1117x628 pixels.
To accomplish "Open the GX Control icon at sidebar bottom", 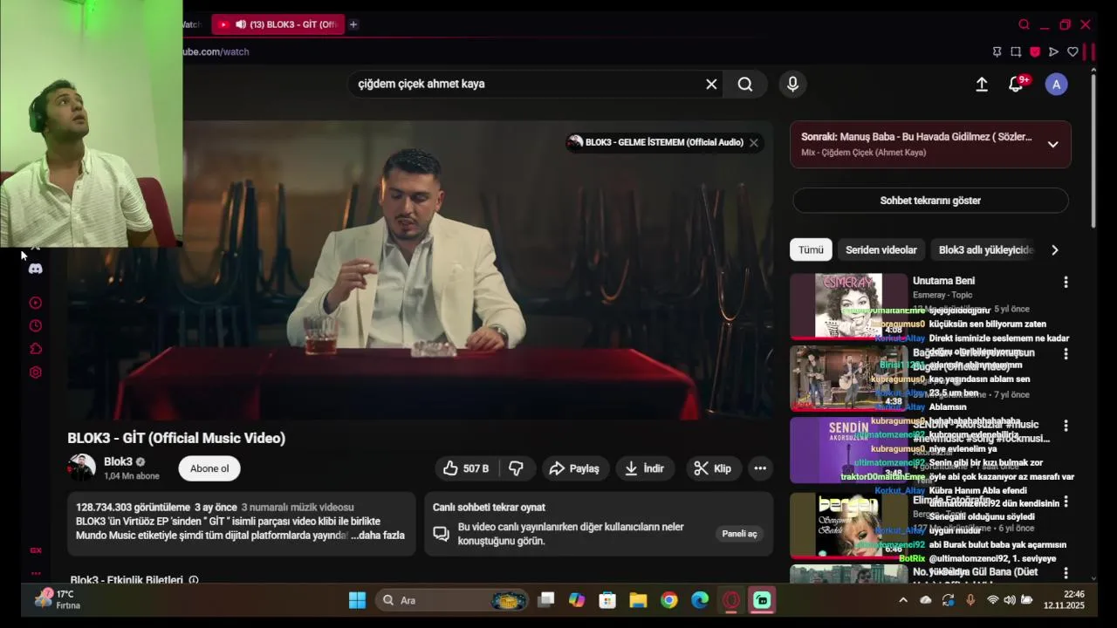I will pos(36,550).
